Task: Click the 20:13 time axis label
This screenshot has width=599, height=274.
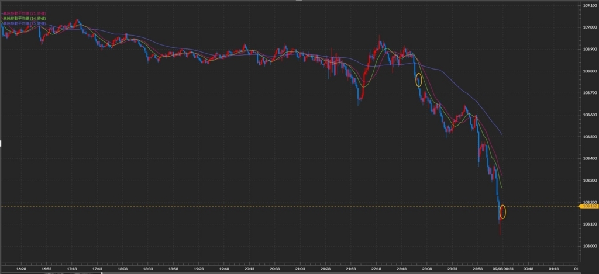Action: [249, 269]
